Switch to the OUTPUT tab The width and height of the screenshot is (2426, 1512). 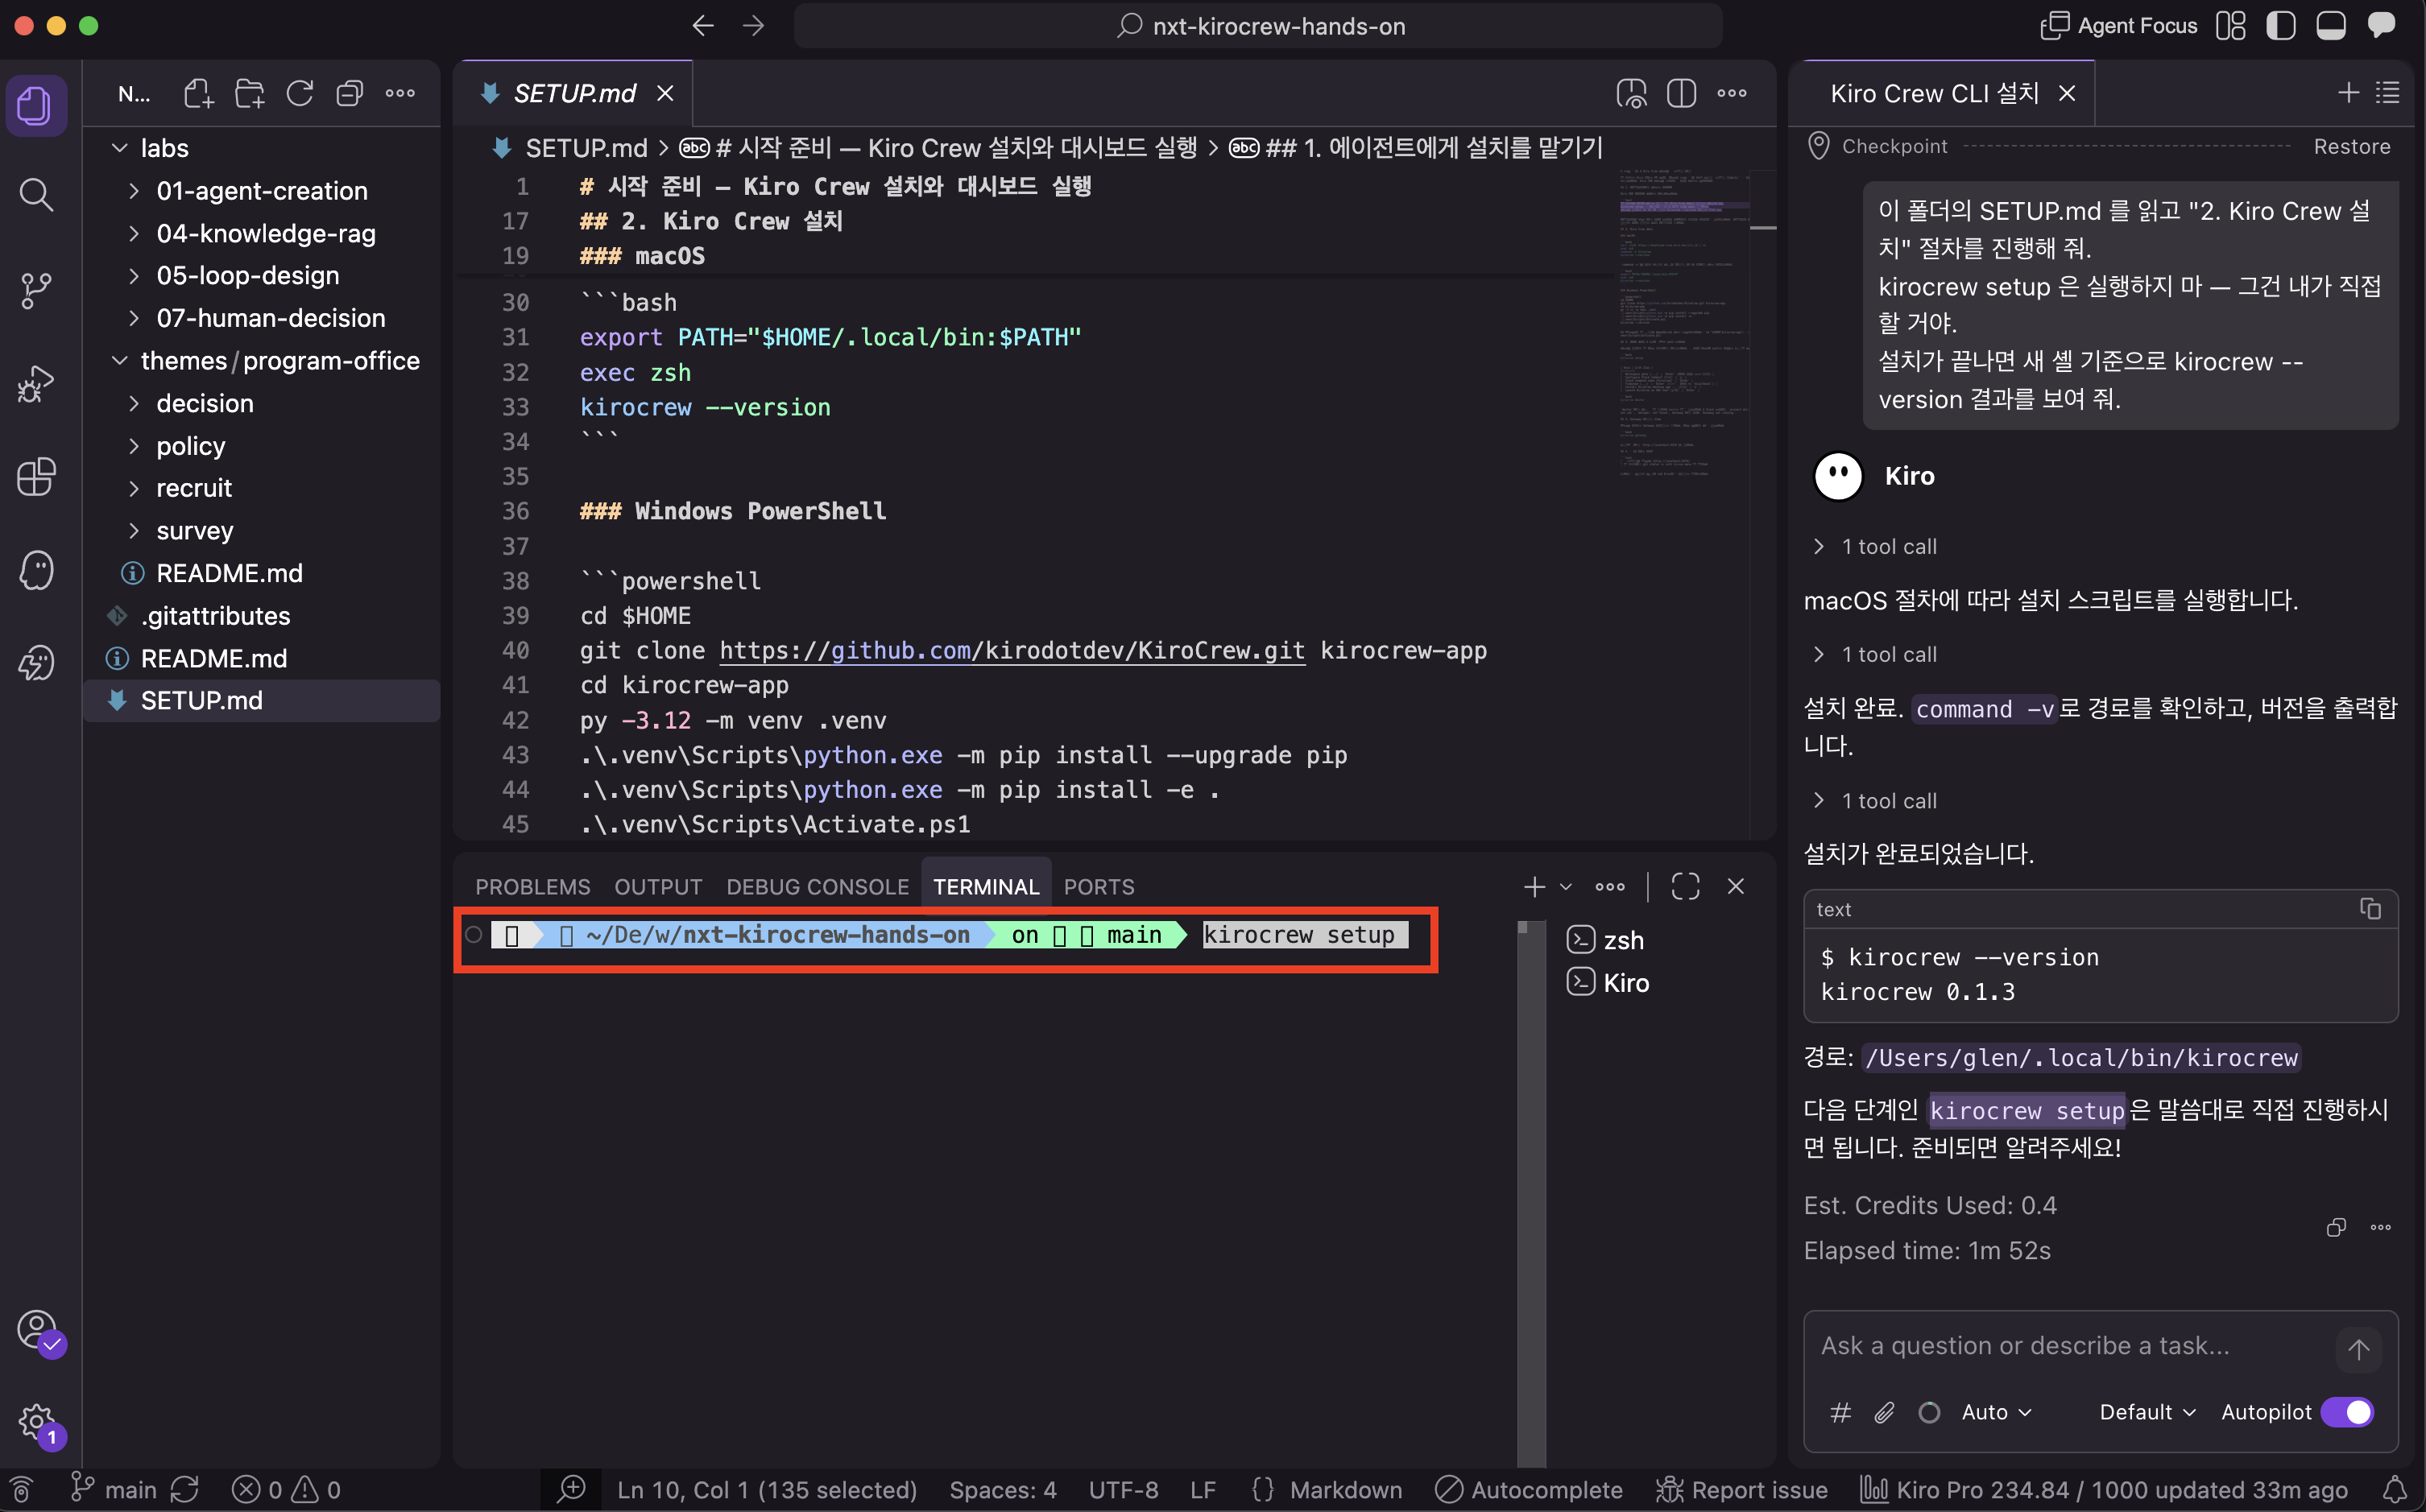658,887
